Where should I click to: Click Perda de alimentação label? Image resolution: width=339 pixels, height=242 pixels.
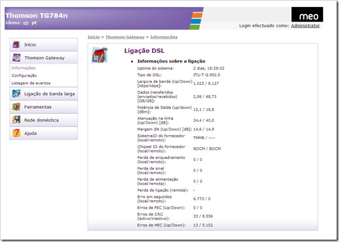click(x=158, y=181)
